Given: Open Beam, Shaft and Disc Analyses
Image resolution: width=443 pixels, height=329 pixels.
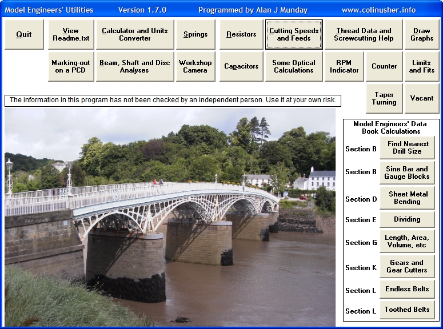Looking at the screenshot, I should point(135,66).
